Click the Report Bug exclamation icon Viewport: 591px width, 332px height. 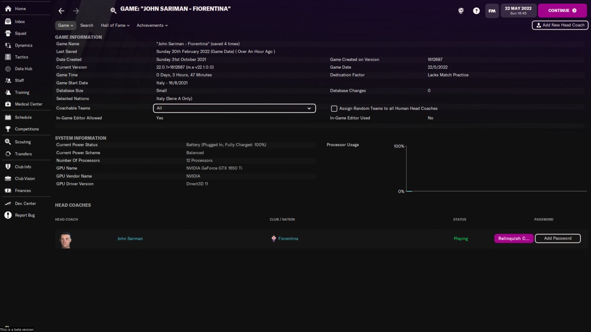(8, 215)
